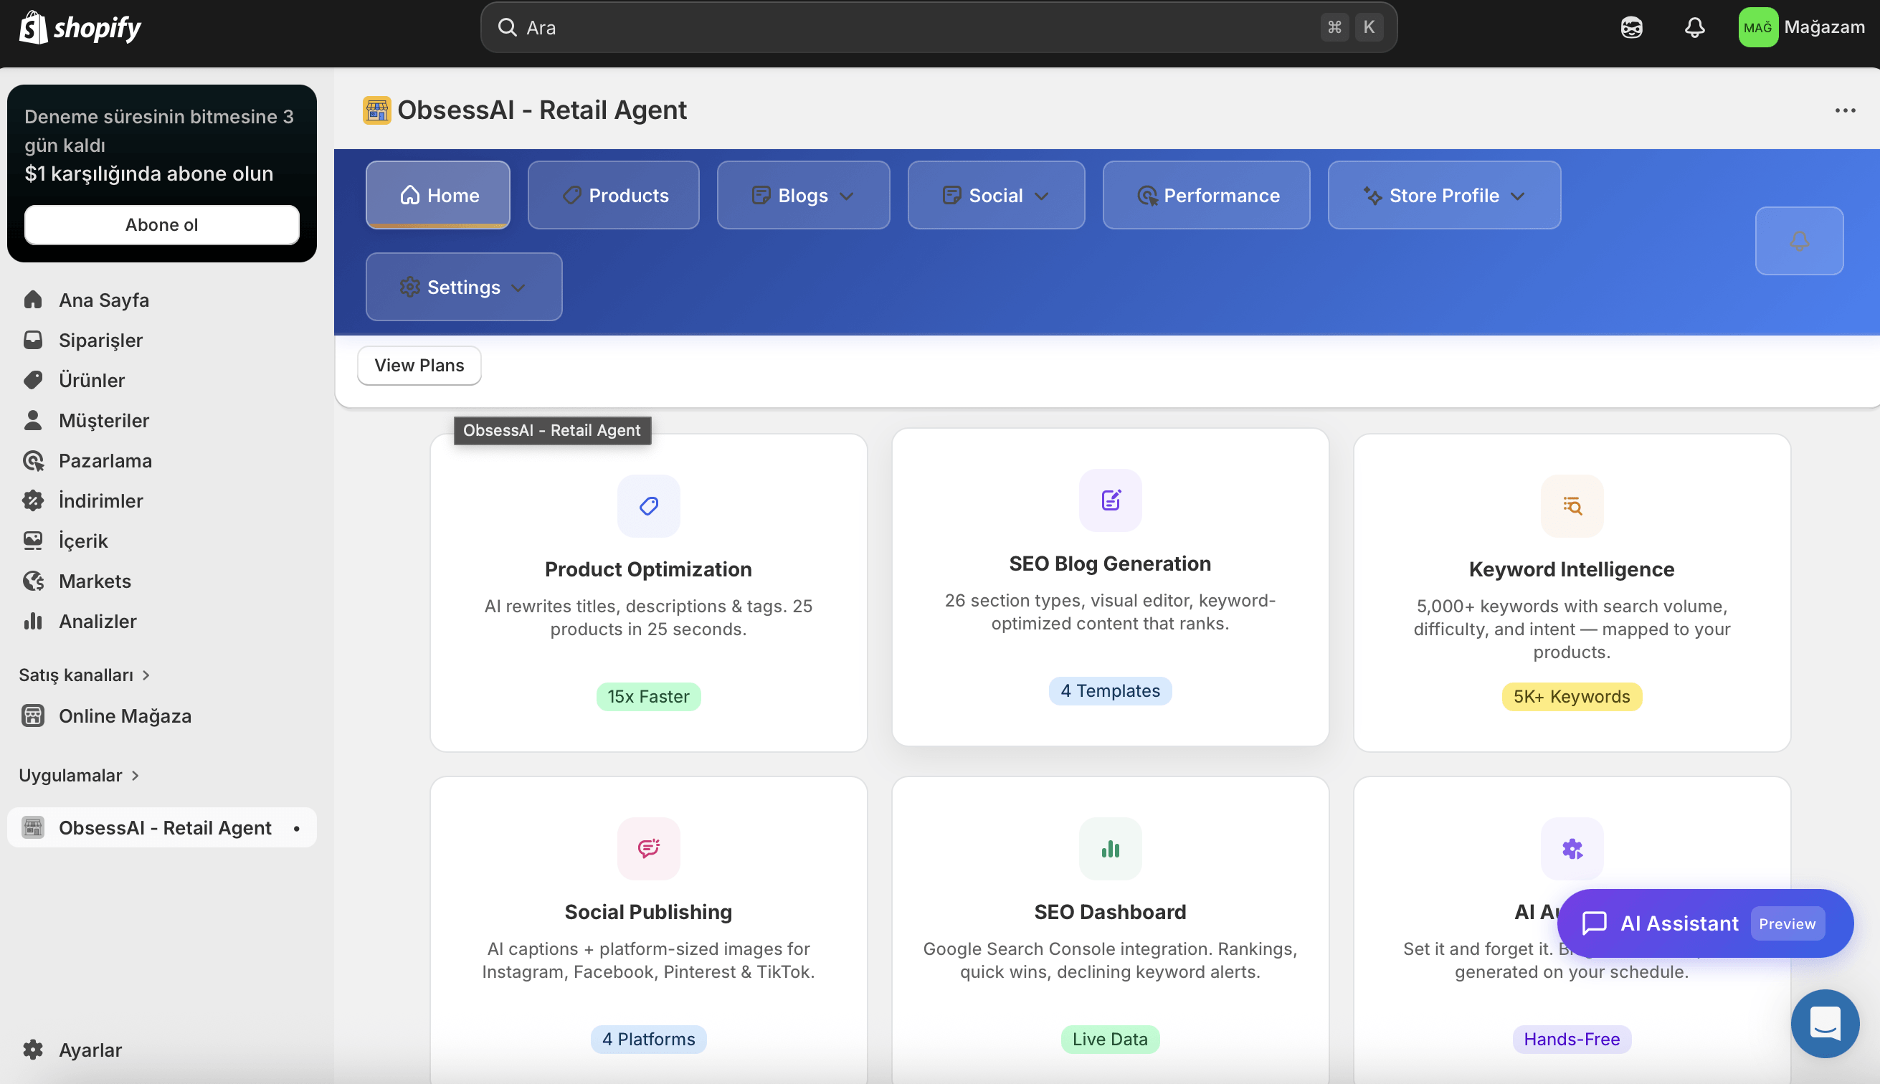
Task: Click the SEO Dashboard bar chart icon
Action: coord(1109,849)
